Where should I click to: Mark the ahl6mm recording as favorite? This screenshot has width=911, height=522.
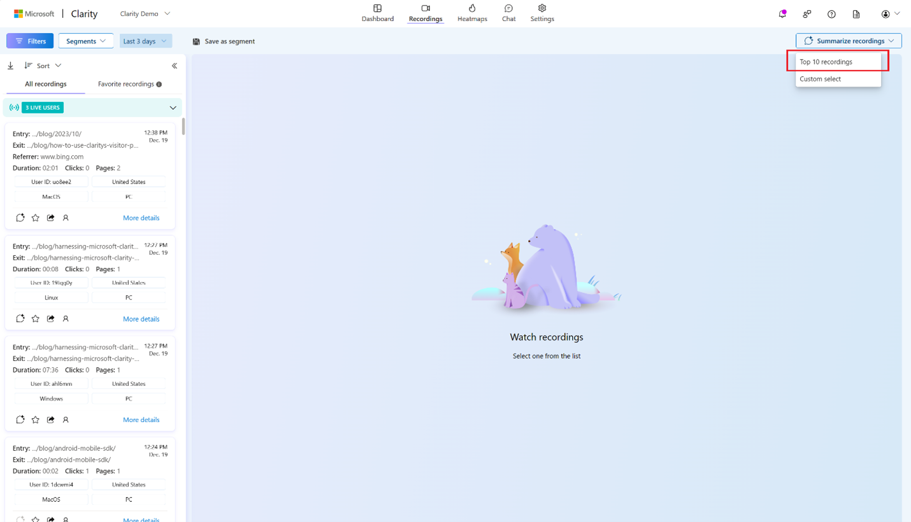pos(36,420)
